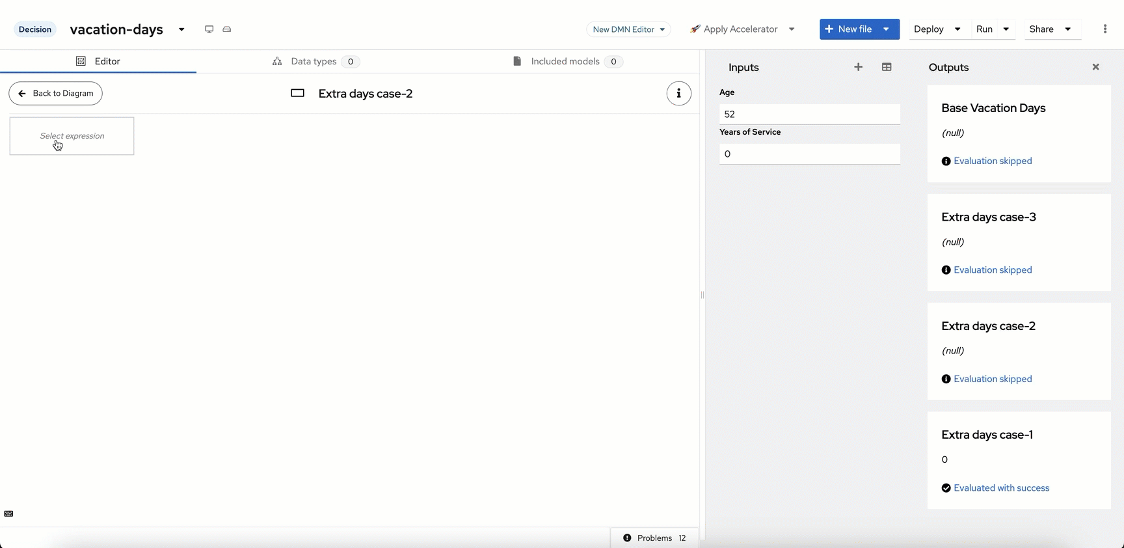
Task: Open the Problems panel in status bar
Action: [x=654, y=538]
